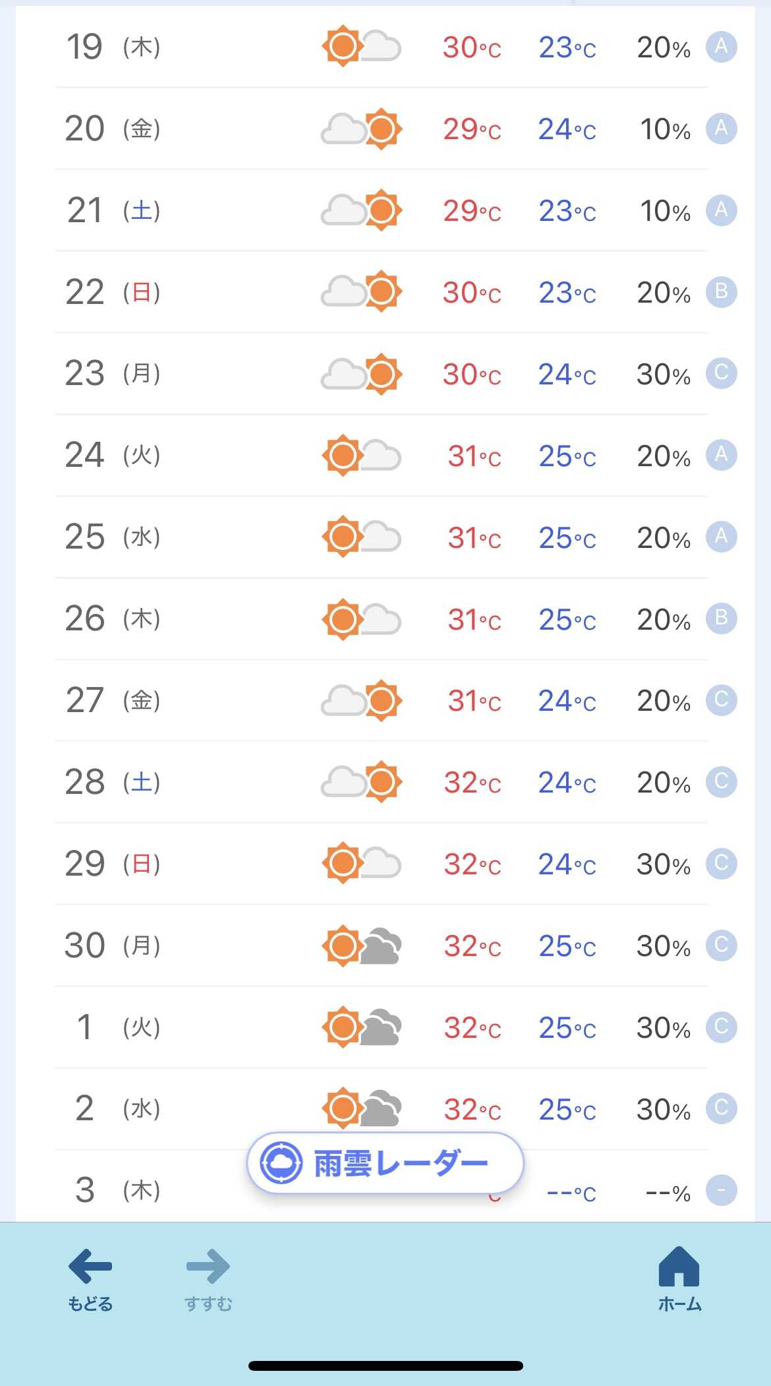Image resolution: width=771 pixels, height=1386 pixels.
Task: Select the 29 (日) forecast row date
Action: [x=112, y=864]
